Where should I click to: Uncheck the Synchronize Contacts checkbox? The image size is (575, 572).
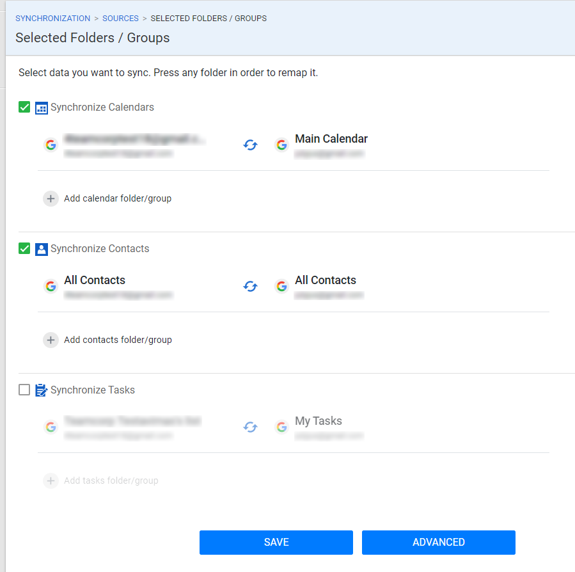[24, 248]
